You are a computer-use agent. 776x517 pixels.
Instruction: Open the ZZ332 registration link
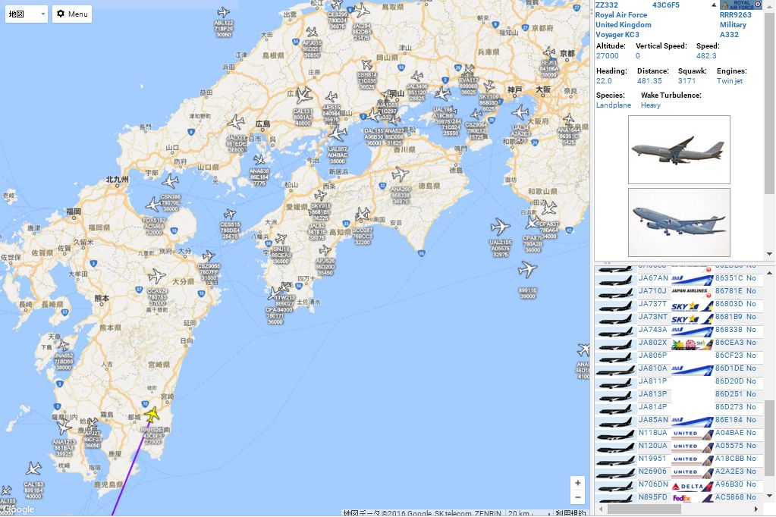pos(607,5)
